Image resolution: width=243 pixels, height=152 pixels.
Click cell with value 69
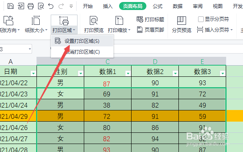[107, 94]
